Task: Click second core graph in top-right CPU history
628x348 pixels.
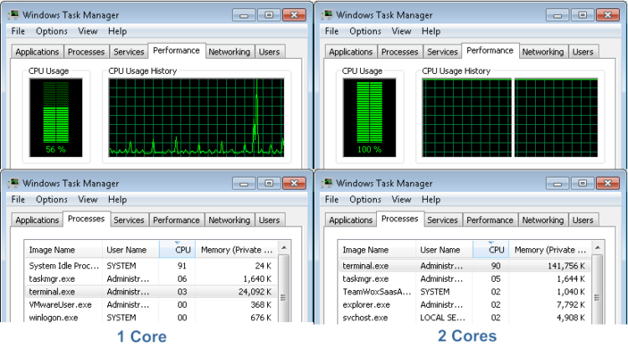Action: [556, 117]
